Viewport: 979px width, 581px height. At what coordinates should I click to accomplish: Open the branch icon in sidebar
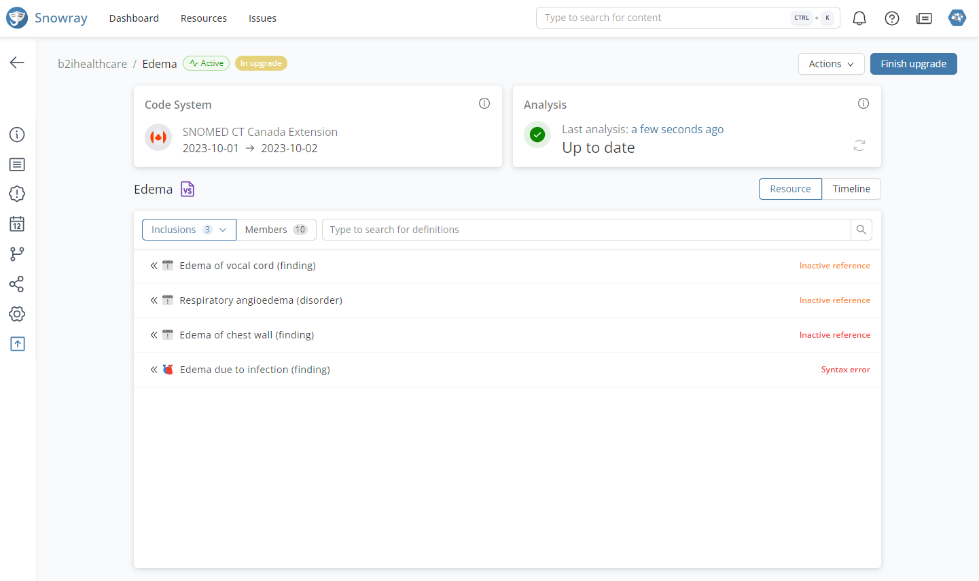17,253
